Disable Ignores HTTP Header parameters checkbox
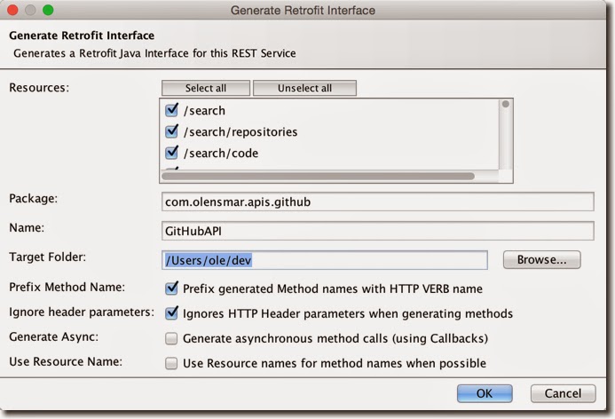The image size is (615, 419). (171, 313)
